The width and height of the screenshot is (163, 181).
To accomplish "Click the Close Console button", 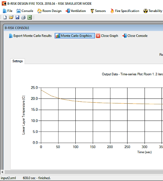I will [135, 36].
